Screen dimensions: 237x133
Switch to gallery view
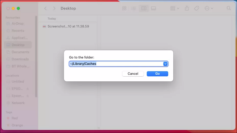pos(153,8)
